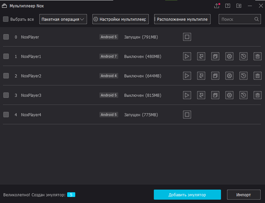Open Расположение мультиплеера layout options
265x203 pixels.
tap(182, 19)
